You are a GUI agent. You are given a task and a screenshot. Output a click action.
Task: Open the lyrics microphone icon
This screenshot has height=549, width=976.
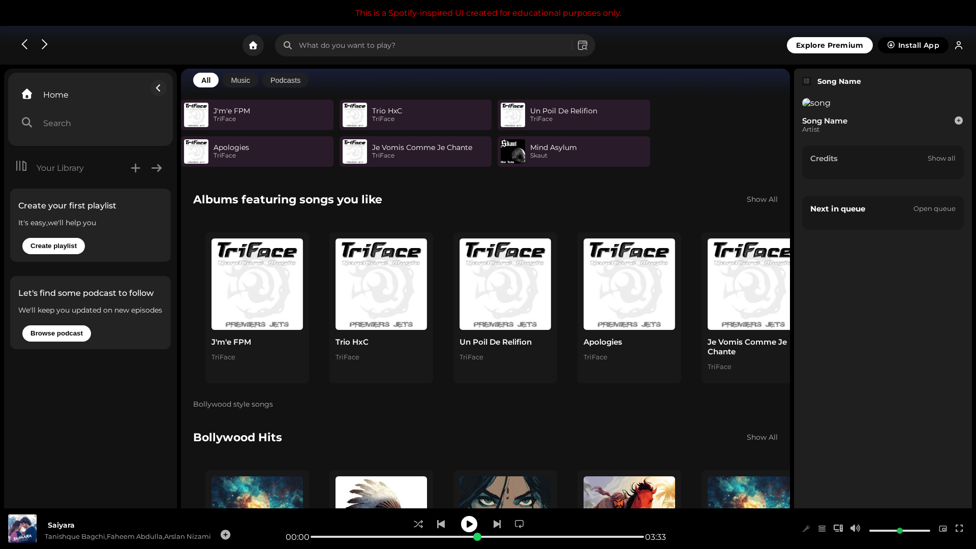pyautogui.click(x=806, y=529)
